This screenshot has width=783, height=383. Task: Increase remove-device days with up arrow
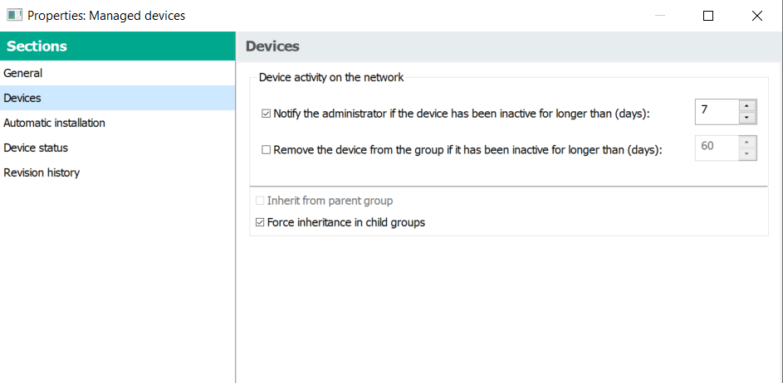click(747, 142)
